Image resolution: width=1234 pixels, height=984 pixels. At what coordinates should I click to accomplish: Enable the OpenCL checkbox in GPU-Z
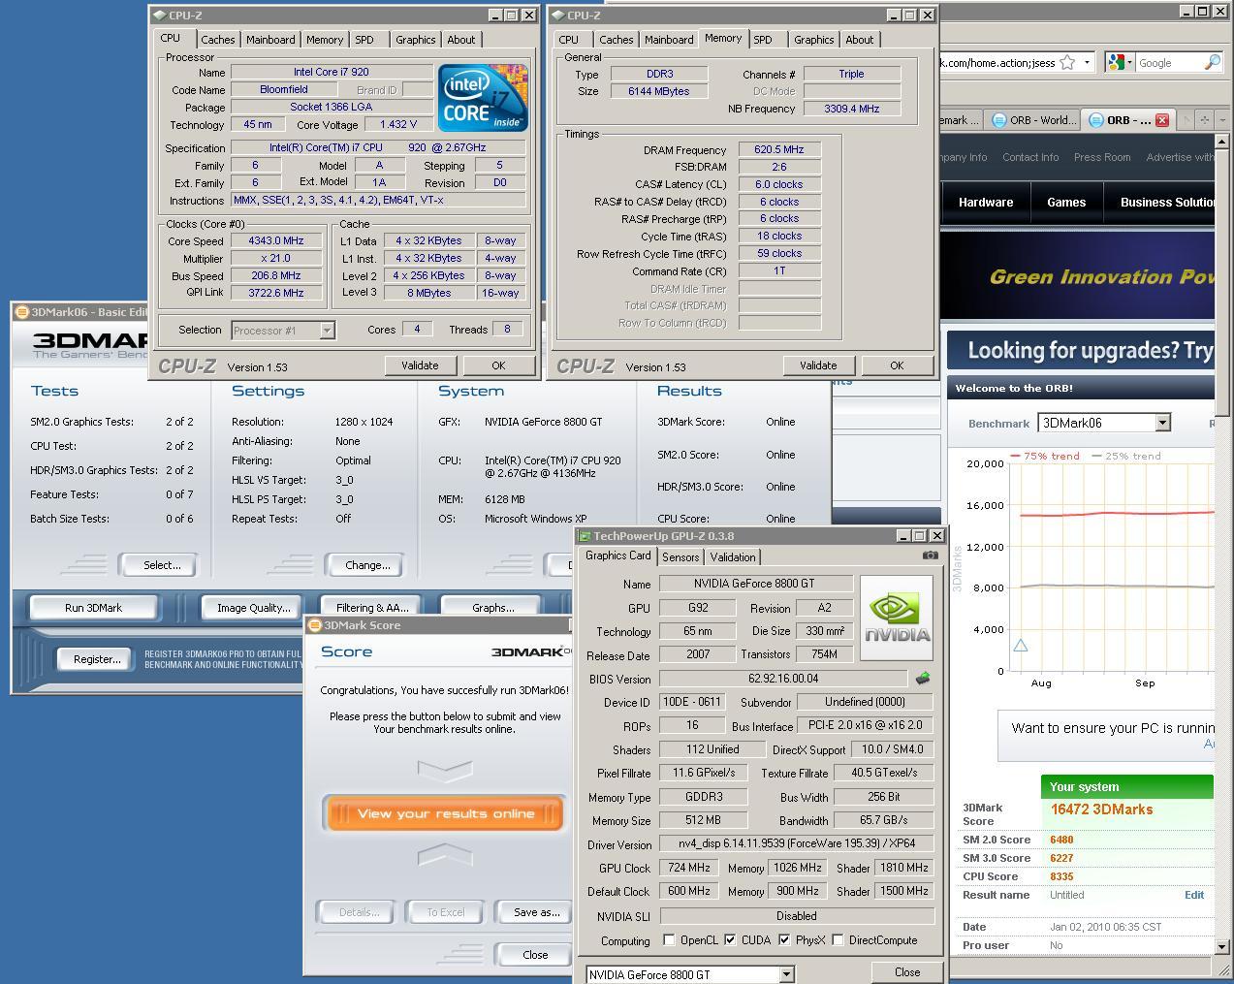click(x=669, y=940)
